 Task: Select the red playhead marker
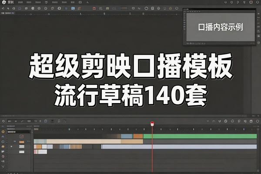point(152,124)
